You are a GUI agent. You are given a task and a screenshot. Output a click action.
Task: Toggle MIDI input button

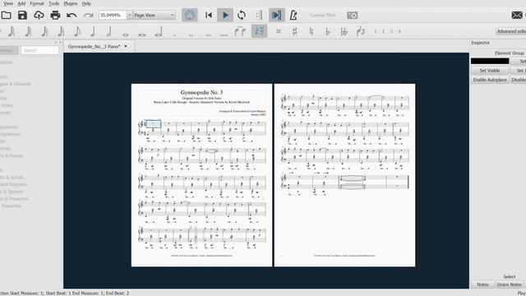coord(190,15)
